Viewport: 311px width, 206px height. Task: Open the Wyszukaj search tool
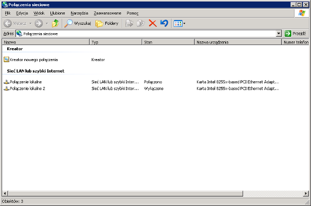point(78,23)
